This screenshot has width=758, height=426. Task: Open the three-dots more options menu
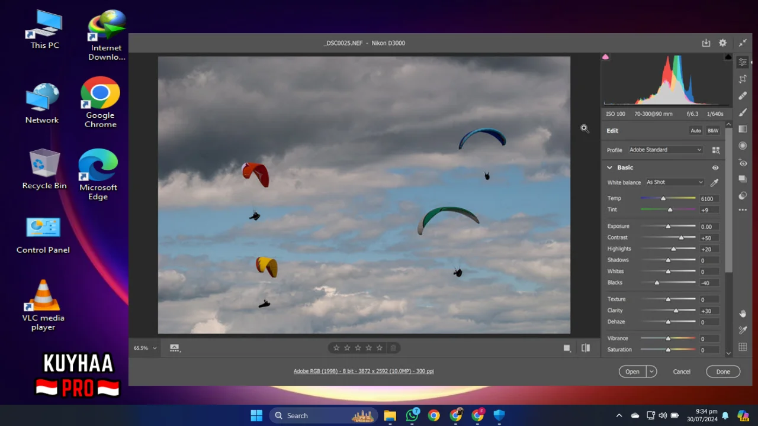743,210
